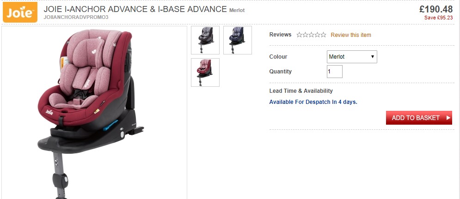The height and width of the screenshot is (199, 460).
Task: Click the fourth review star
Action: click(x=317, y=35)
